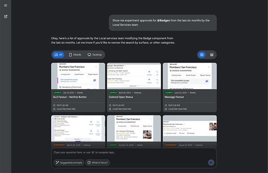Click the April date on Colored Open Status card
The image size is (268, 173).
(125, 93)
